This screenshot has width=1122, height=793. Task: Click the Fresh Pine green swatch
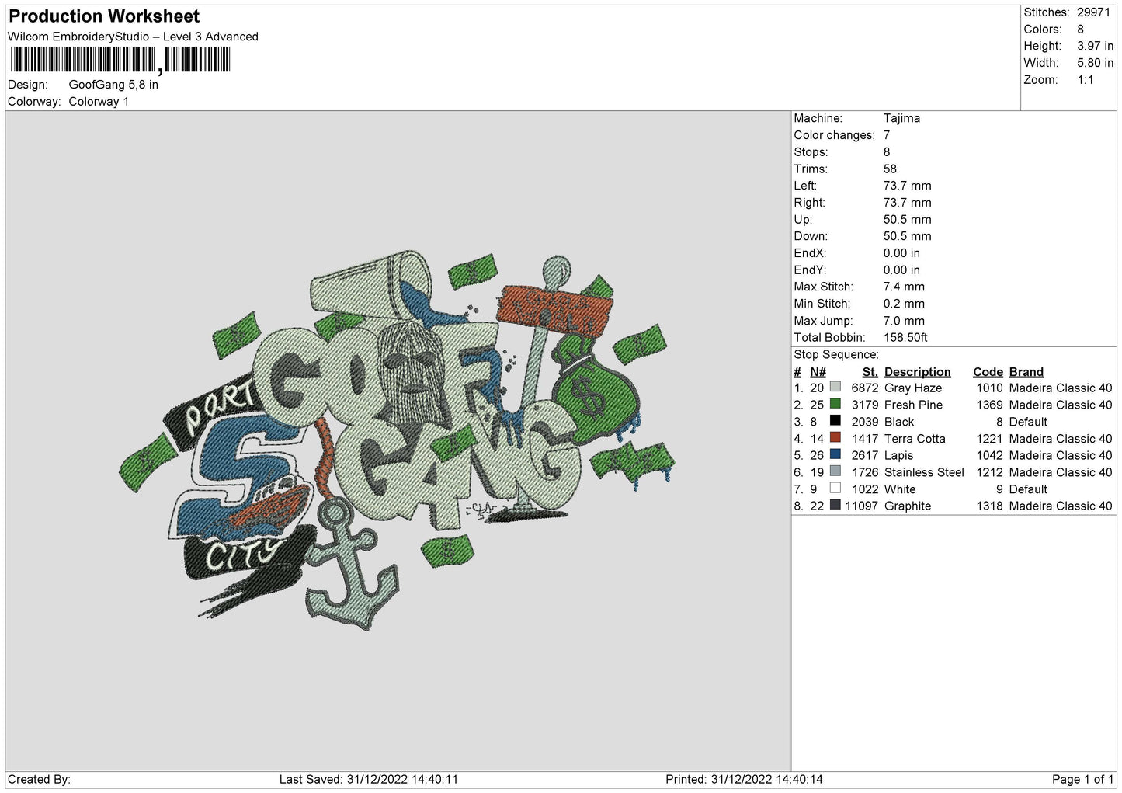(x=835, y=404)
